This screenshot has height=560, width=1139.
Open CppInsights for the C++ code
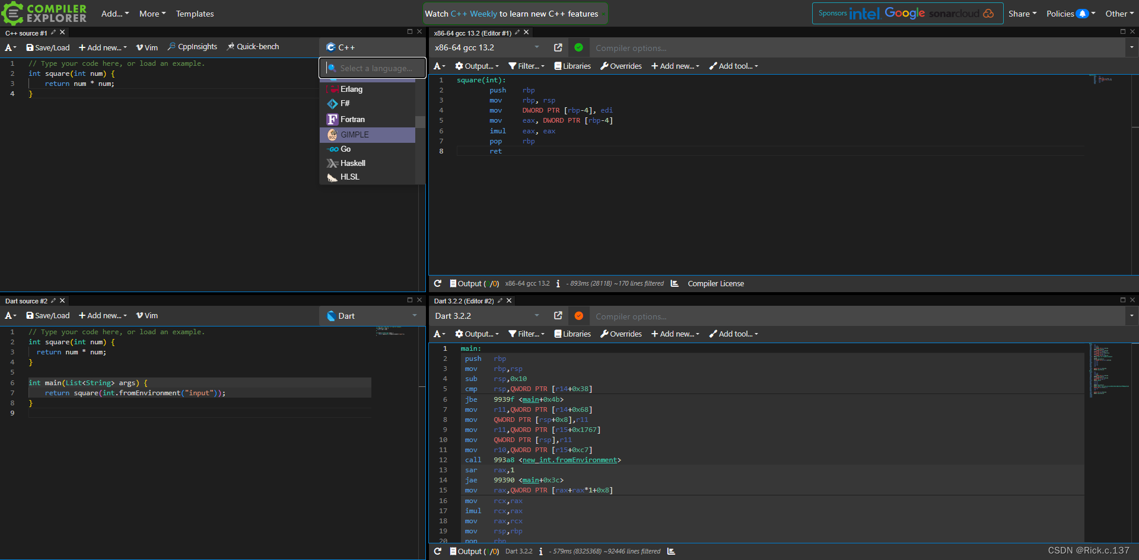pos(192,47)
